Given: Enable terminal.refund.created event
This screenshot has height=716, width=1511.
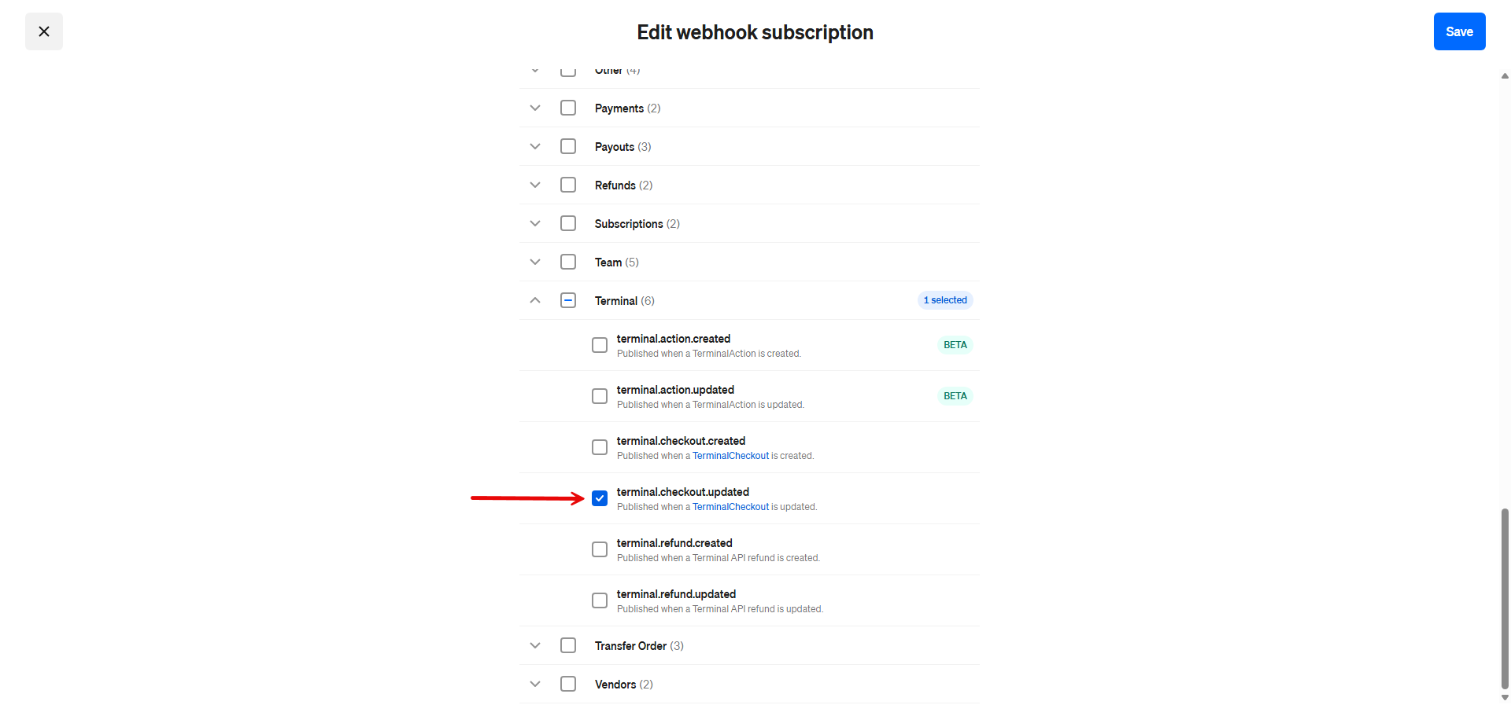Looking at the screenshot, I should 600,549.
